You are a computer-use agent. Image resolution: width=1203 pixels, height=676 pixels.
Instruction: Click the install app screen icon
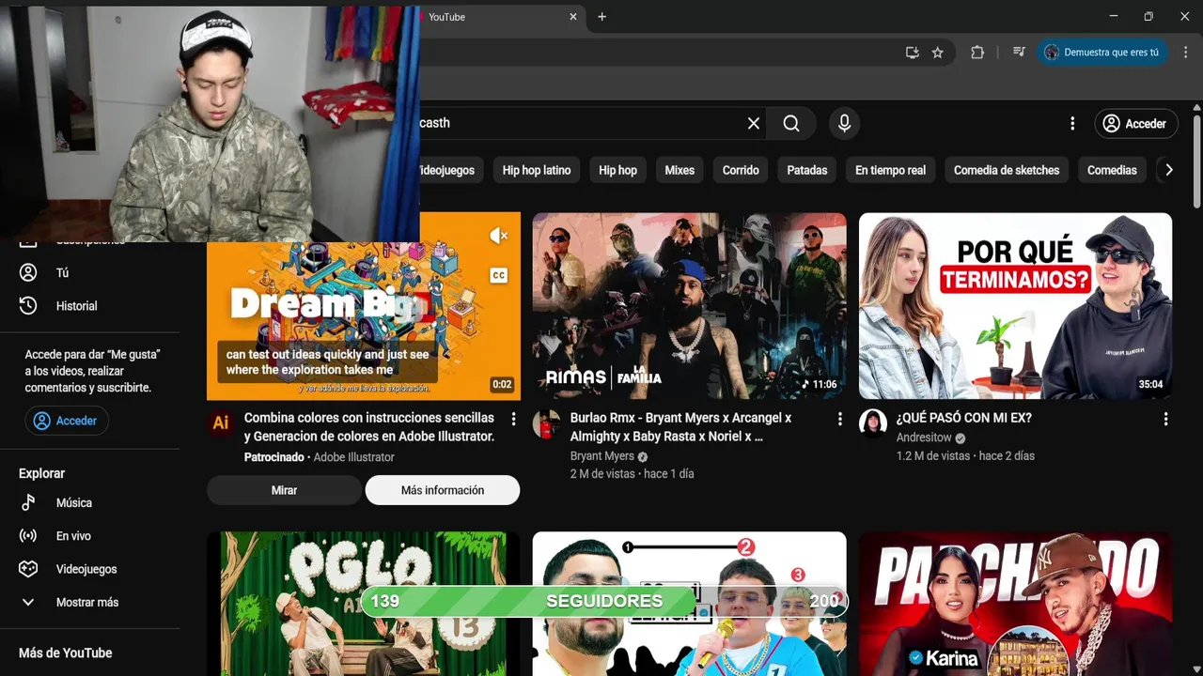(912, 53)
